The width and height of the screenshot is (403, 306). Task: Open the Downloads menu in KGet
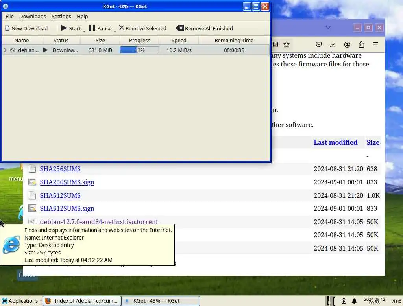pos(33,17)
